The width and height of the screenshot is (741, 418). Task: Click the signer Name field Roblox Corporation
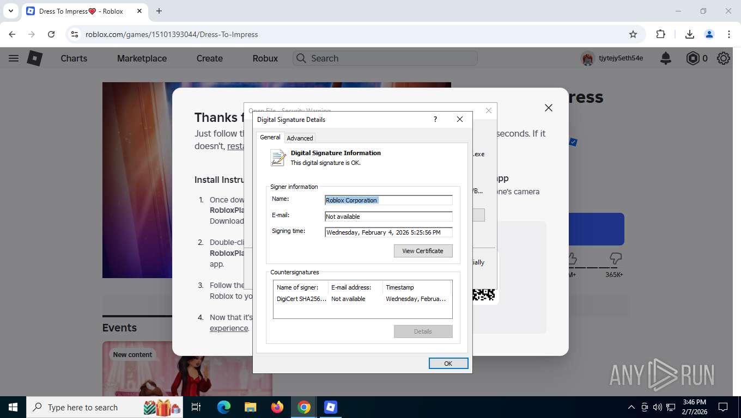388,200
